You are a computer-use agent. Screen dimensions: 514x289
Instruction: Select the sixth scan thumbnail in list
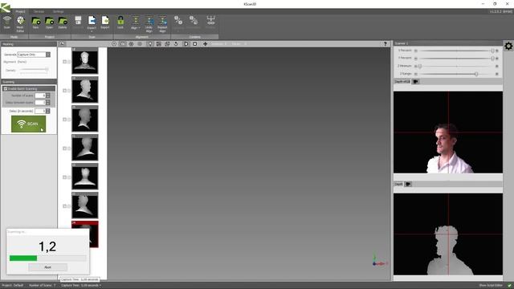coord(85,206)
